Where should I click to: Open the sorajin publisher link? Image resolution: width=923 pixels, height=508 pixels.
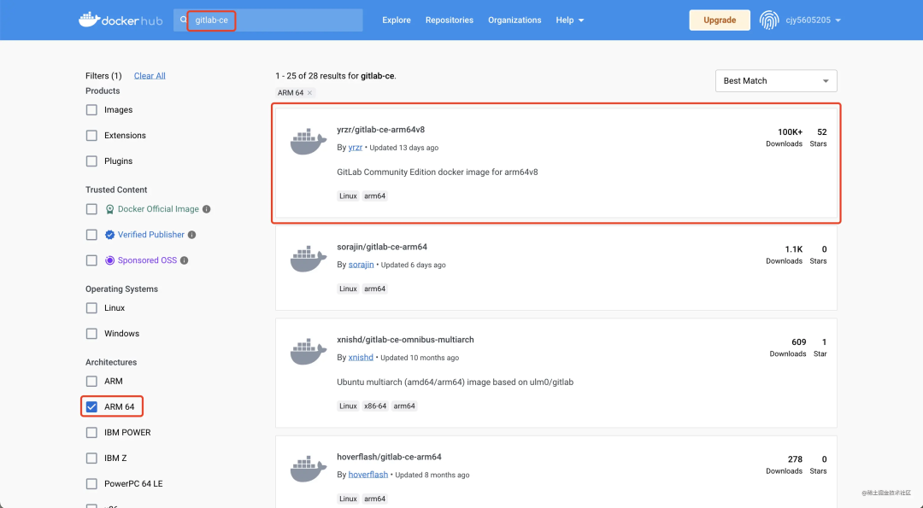(x=361, y=265)
